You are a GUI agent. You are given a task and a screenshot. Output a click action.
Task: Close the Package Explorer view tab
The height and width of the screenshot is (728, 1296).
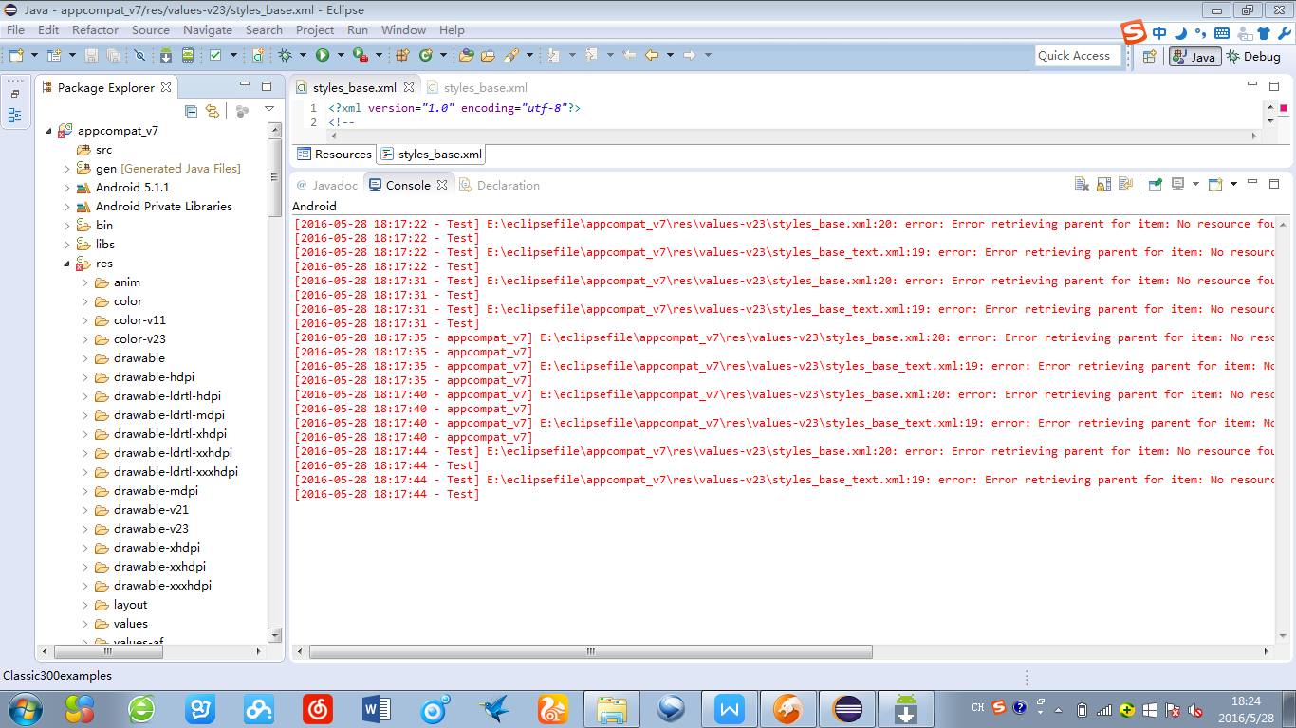pos(166,87)
